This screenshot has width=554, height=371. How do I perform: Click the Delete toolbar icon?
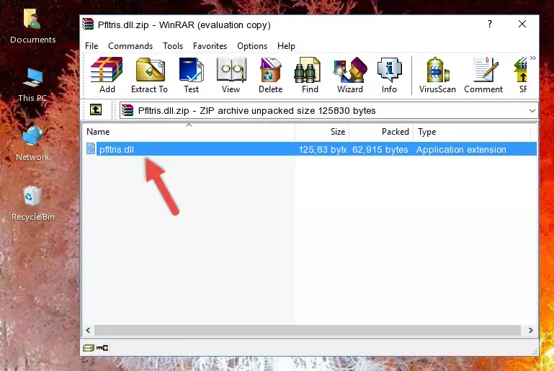(271, 75)
